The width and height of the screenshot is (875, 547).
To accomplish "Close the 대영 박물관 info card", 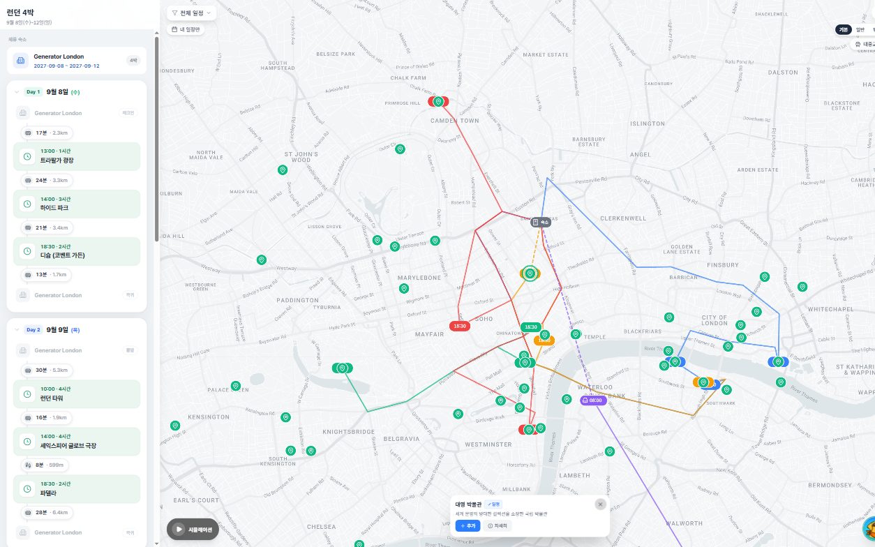I will coord(600,504).
